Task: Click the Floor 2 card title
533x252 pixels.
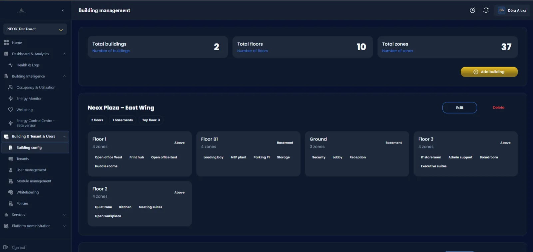Action: (100, 189)
